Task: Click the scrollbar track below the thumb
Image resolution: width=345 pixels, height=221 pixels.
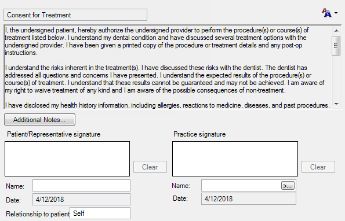Action: pos(336,78)
